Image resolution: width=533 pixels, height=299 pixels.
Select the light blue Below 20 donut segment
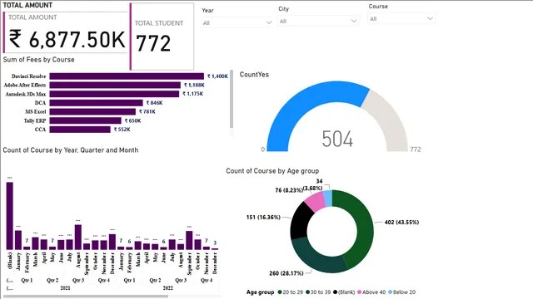click(327, 198)
